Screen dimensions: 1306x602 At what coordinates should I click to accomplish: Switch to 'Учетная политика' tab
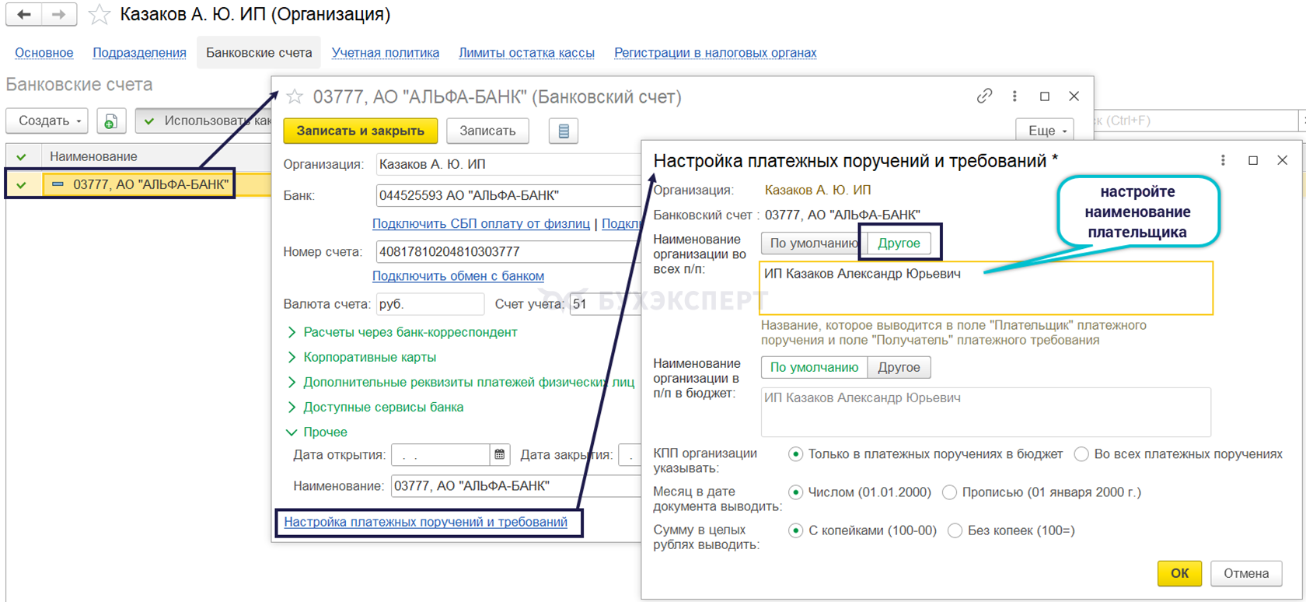(x=385, y=53)
